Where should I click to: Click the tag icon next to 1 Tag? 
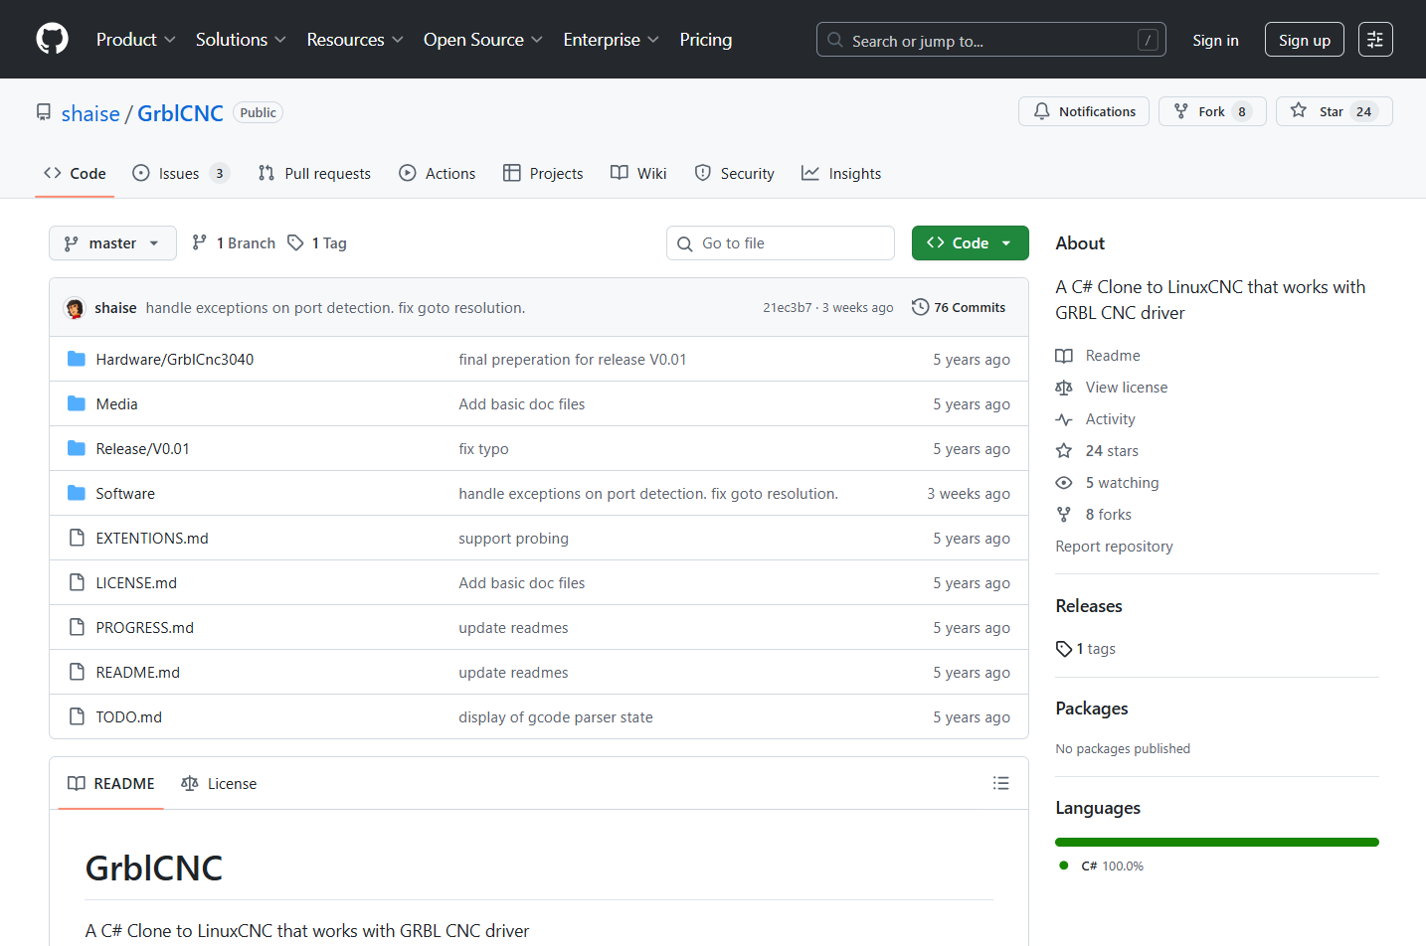point(295,242)
